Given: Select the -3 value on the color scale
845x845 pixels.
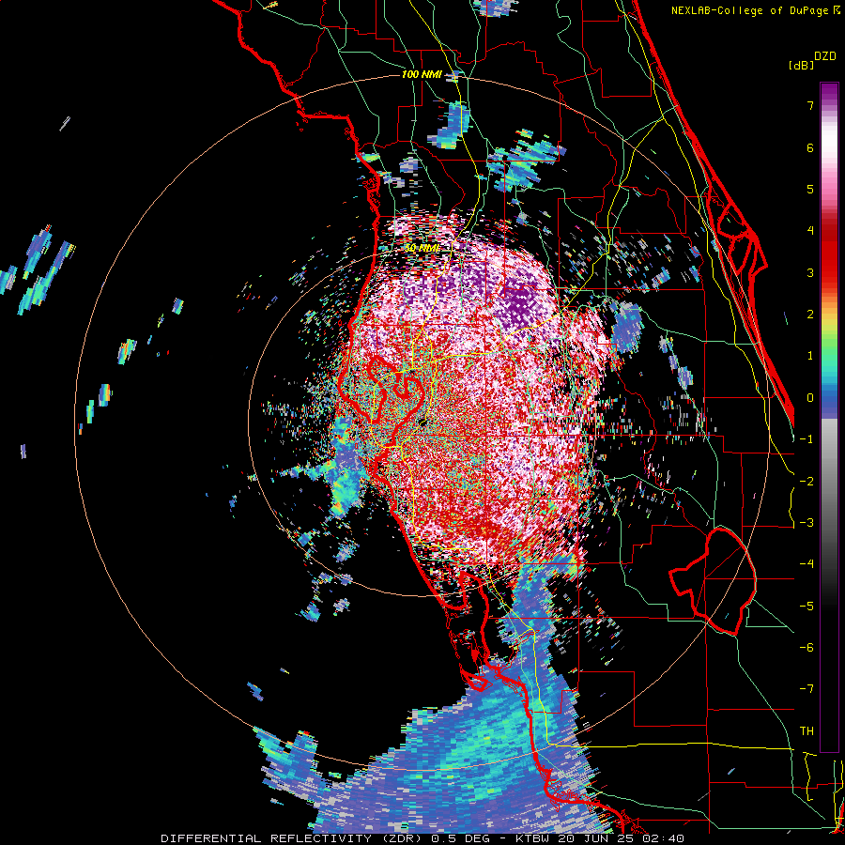Looking at the screenshot, I should [x=807, y=522].
